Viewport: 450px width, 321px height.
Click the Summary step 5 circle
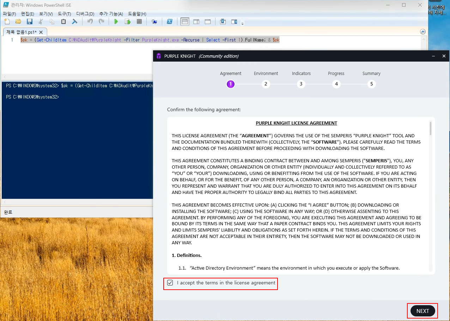371,84
